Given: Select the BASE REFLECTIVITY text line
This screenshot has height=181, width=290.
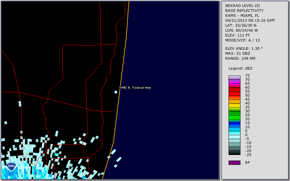Looking at the screenshot, I should coord(244,11).
